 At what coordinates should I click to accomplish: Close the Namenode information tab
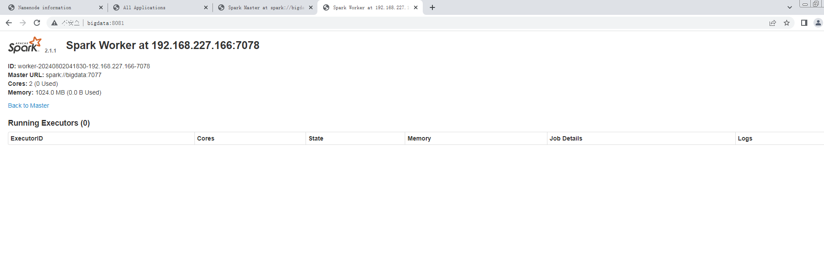(x=101, y=7)
